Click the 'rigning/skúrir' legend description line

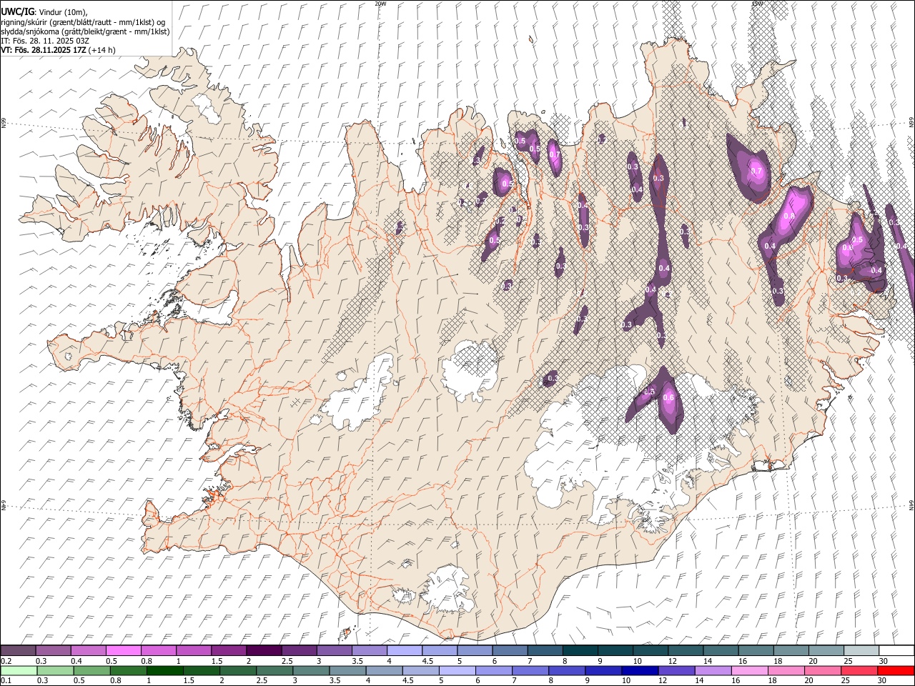coord(83,22)
